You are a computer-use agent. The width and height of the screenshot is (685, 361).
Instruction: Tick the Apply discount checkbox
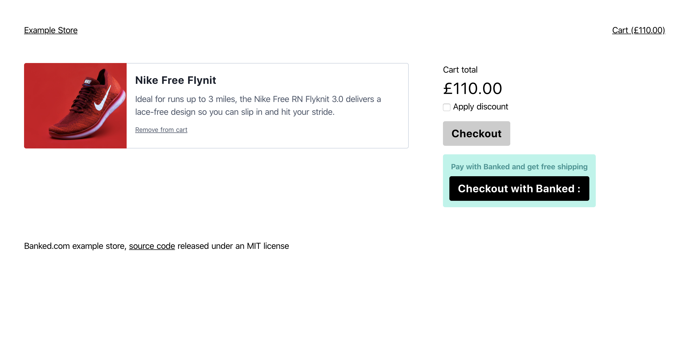coord(447,107)
